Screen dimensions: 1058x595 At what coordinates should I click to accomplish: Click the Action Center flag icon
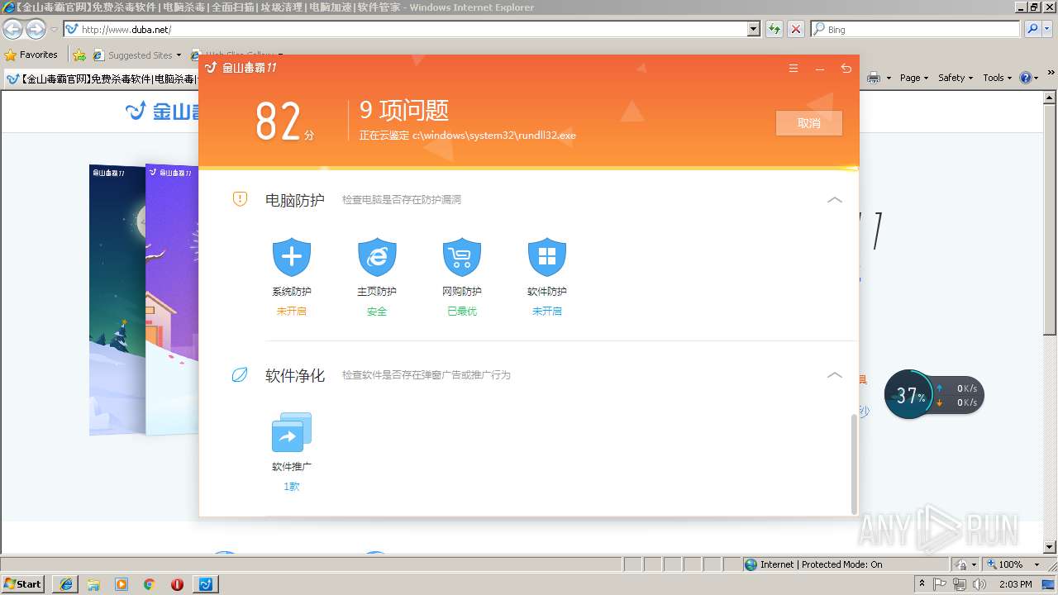[x=941, y=584]
